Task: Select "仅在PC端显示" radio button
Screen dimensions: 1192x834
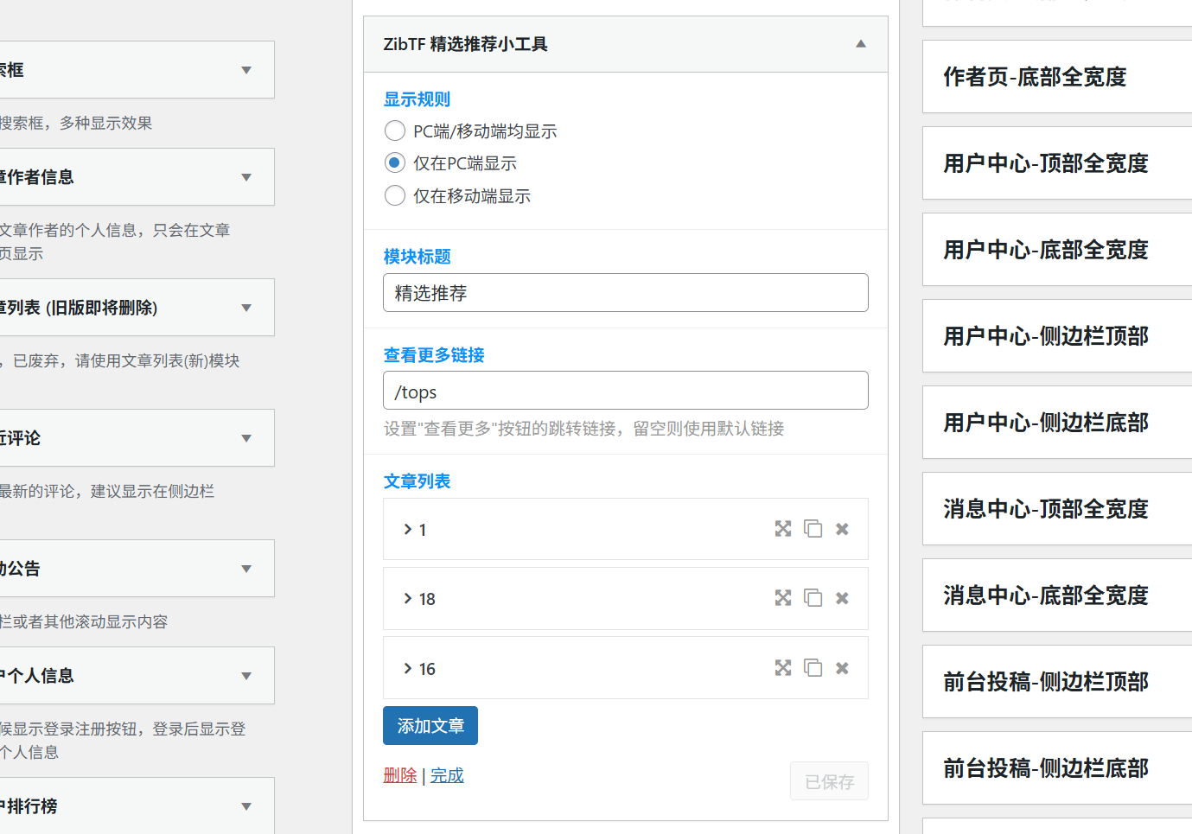Action: point(395,162)
